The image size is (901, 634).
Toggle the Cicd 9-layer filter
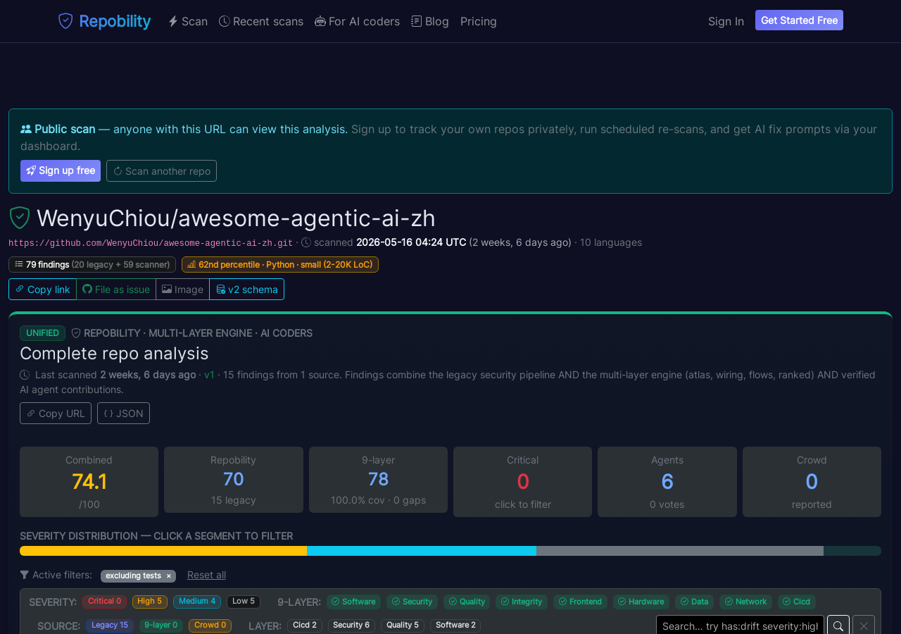[797, 602]
